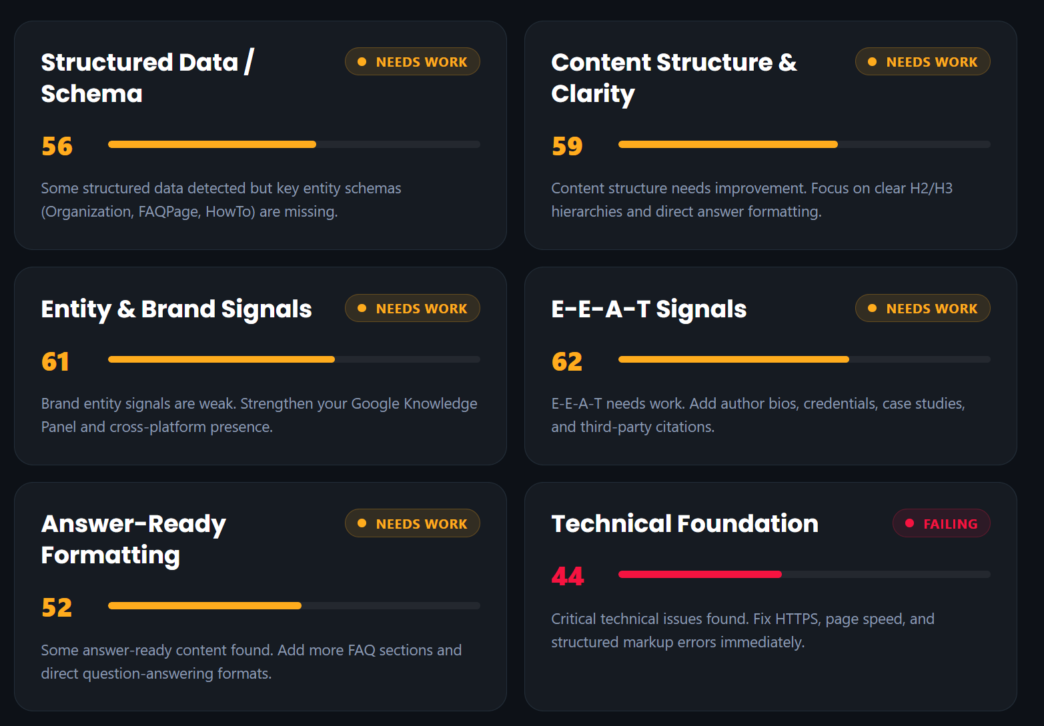Click the Content Structure & Clarity heading
Screen dimensions: 1044x726
click(674, 77)
